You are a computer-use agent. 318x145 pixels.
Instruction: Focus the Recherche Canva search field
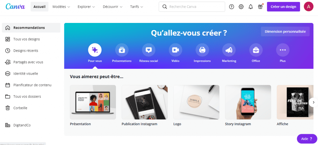pyautogui.click(x=192, y=7)
